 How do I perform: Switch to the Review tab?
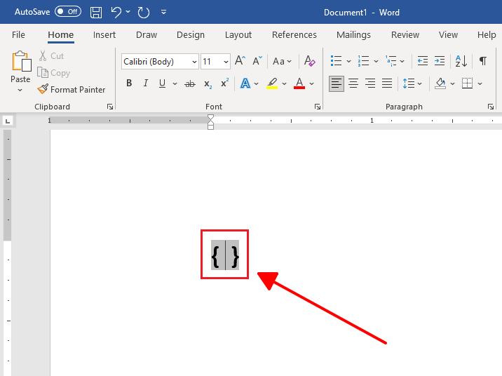(x=405, y=34)
